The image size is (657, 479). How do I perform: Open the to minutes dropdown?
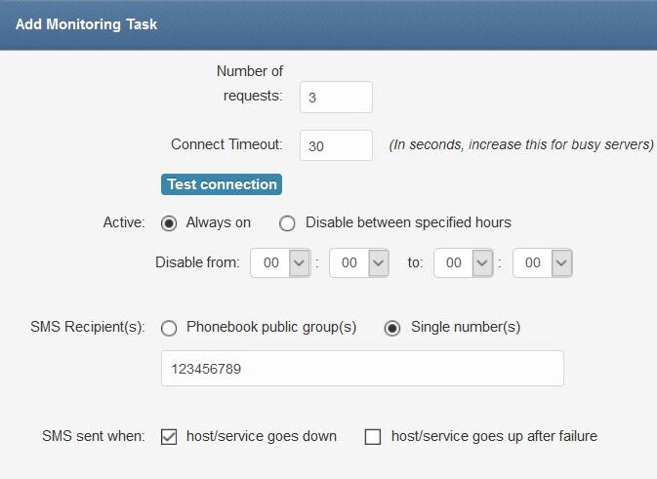pos(542,263)
